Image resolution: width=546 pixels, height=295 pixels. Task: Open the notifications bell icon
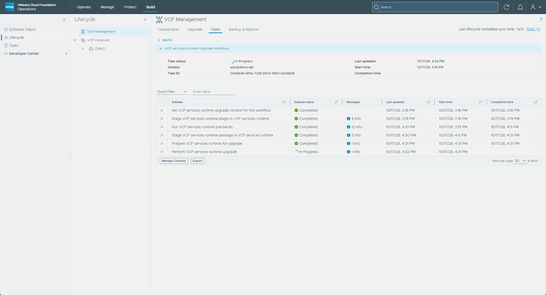click(x=520, y=7)
